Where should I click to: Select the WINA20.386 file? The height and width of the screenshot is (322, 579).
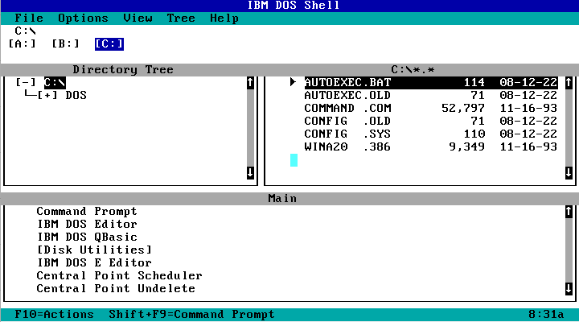[430, 147]
